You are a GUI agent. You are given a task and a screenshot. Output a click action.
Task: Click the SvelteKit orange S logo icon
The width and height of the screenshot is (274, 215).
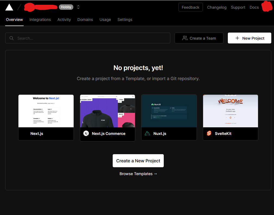click(209, 134)
